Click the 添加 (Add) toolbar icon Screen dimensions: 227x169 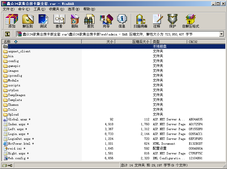click(x=12, y=21)
